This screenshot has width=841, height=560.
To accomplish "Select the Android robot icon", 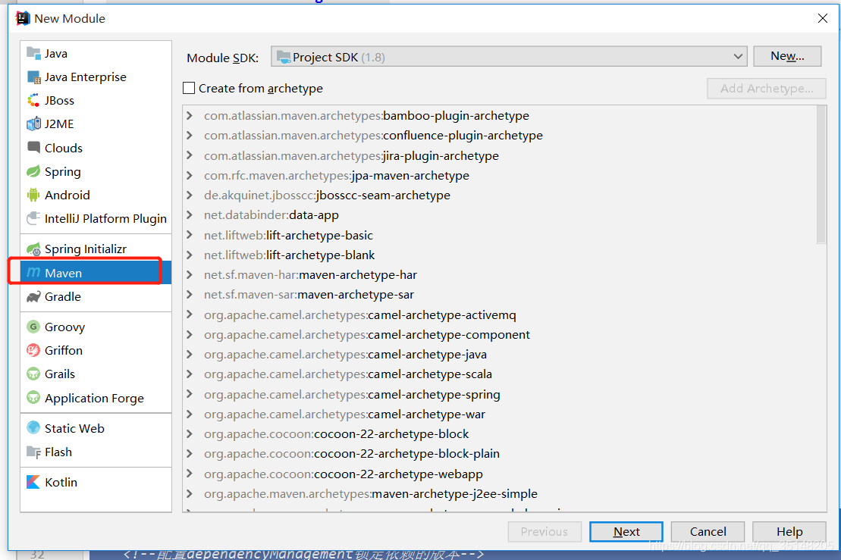I will 33,195.
